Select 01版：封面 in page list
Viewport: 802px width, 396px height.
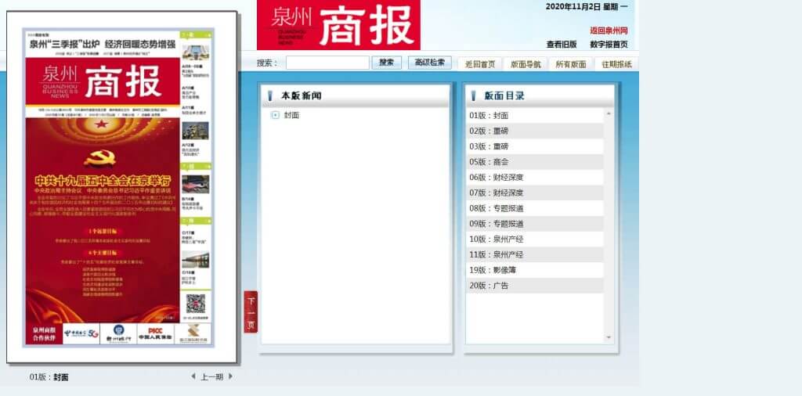pos(535,116)
